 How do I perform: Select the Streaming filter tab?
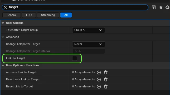48,15
